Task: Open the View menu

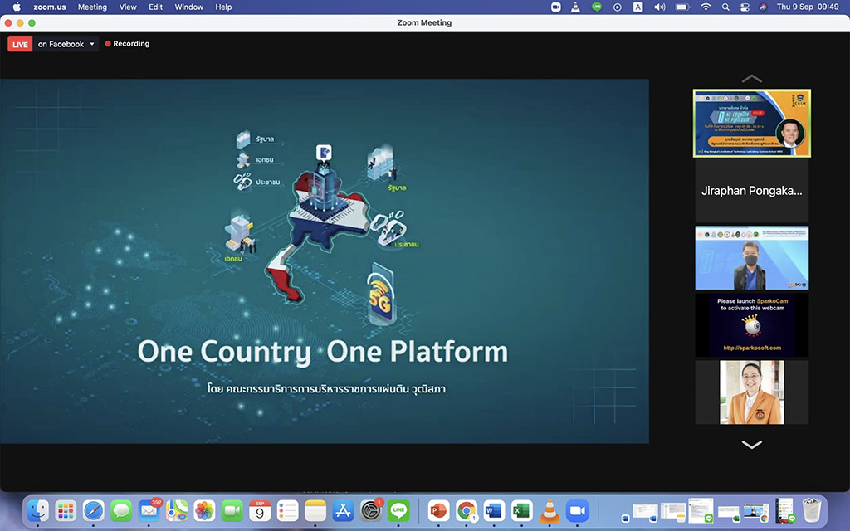Action: (128, 7)
